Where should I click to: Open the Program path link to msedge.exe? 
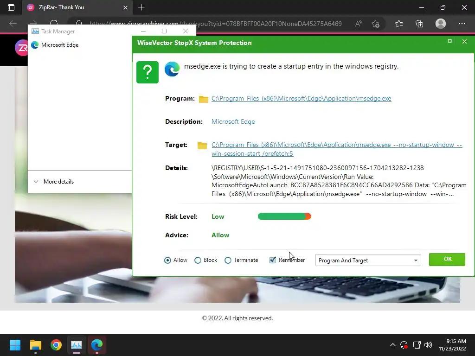(x=301, y=98)
